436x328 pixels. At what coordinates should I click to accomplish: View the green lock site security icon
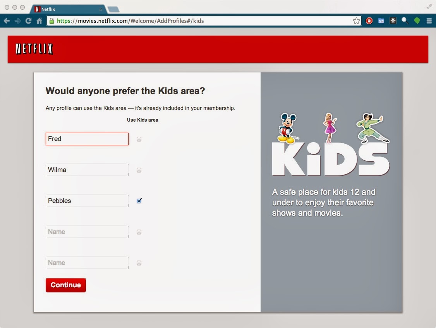pyautogui.click(x=51, y=21)
